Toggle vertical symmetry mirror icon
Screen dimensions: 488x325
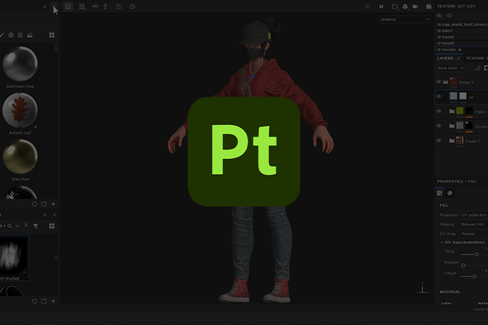coord(106,6)
